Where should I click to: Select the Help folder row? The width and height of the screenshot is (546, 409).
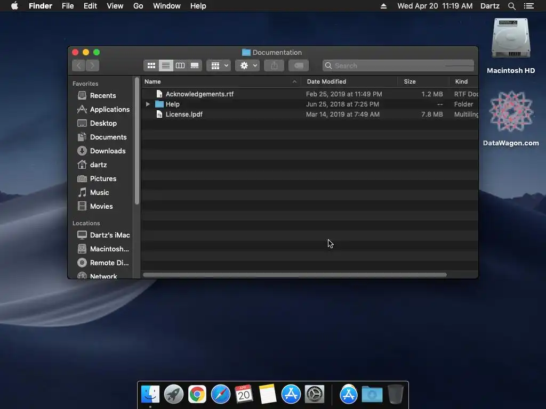(310, 104)
